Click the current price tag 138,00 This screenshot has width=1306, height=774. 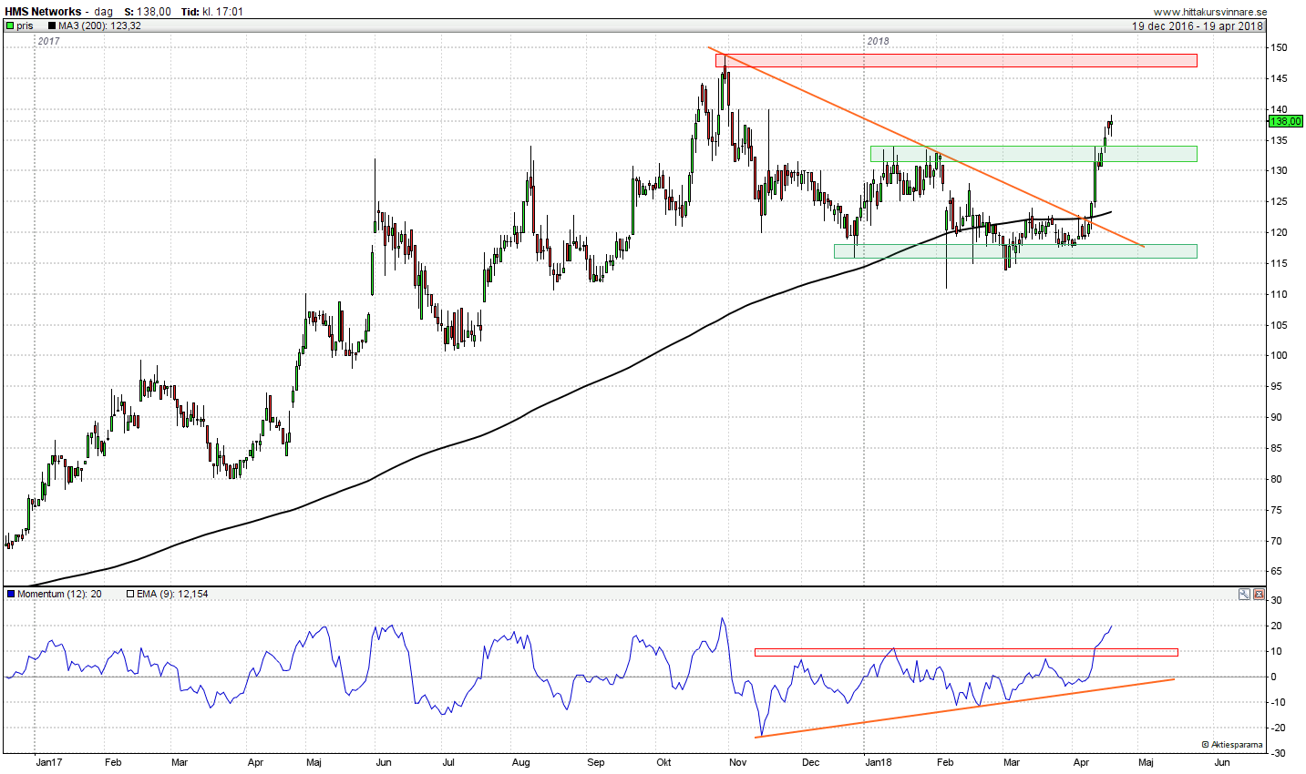tap(1284, 121)
